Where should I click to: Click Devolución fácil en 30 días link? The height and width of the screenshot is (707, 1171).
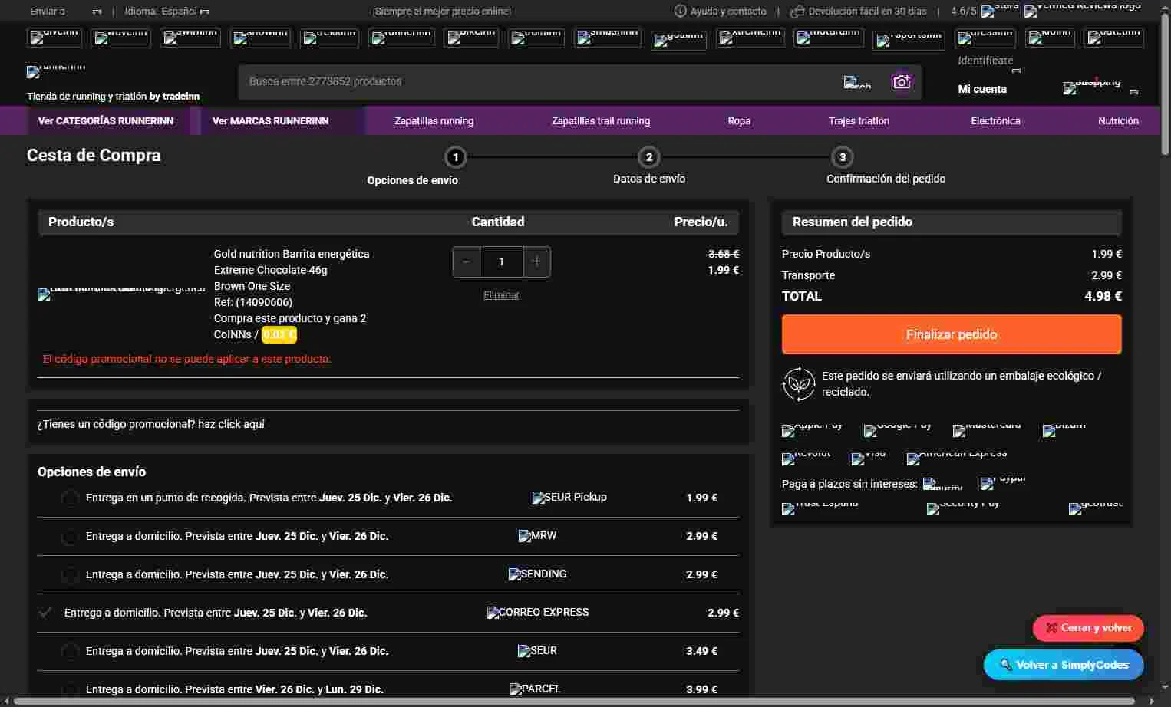point(867,12)
